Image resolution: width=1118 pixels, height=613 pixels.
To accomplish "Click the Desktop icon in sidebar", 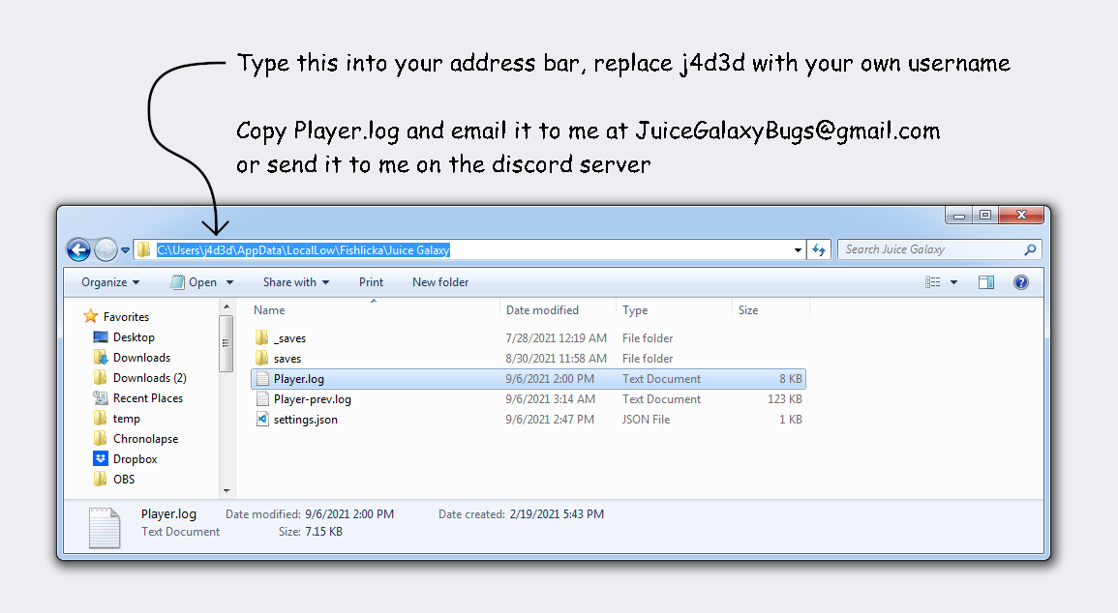I will 101,336.
